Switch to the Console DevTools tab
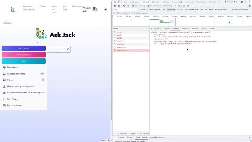The width and height of the screenshot is (252, 142). click(166, 2)
